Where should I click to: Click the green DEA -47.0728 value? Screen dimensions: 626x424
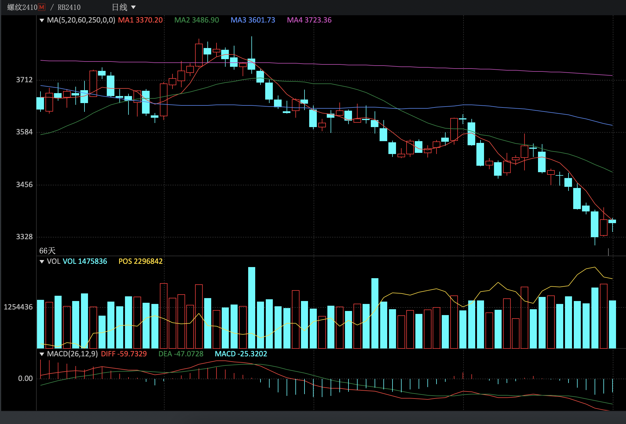click(181, 354)
